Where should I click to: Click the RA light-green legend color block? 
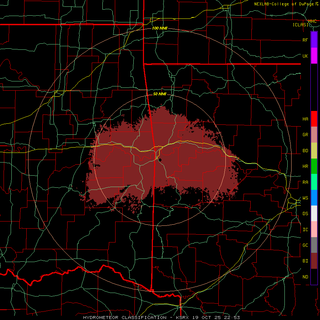[314, 182]
